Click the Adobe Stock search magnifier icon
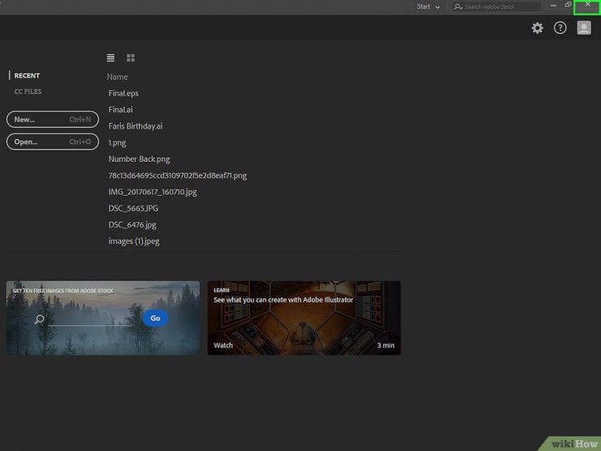This screenshot has height=451, width=601. point(457,7)
